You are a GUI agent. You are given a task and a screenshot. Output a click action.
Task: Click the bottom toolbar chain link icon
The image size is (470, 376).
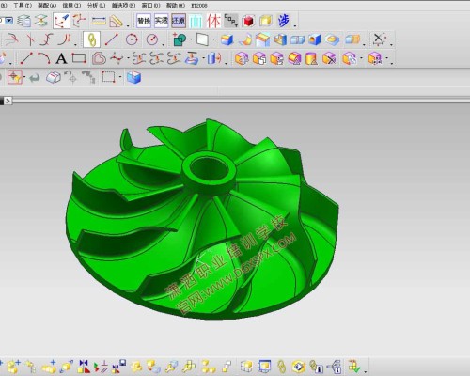(281, 366)
